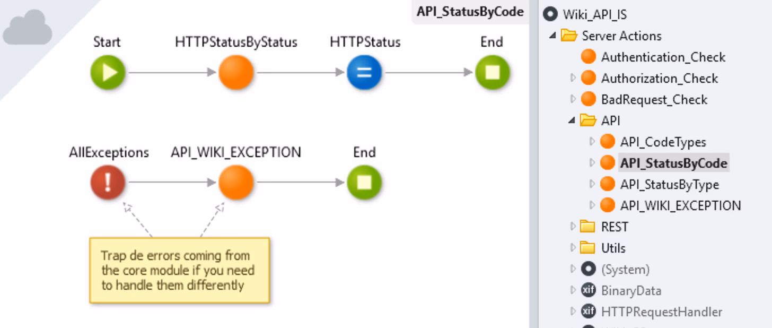This screenshot has height=328, width=772.
Task: Select the End node after API_WIKI_EXCEPTION
Action: point(364,183)
